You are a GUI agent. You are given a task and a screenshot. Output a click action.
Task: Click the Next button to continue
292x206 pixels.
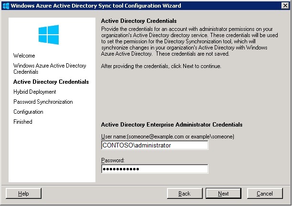223,193
